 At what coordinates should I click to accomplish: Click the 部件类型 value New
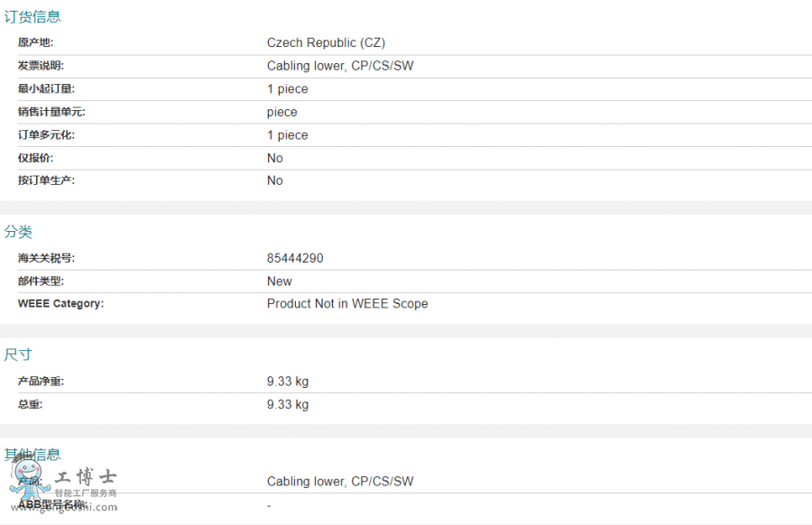click(x=279, y=281)
